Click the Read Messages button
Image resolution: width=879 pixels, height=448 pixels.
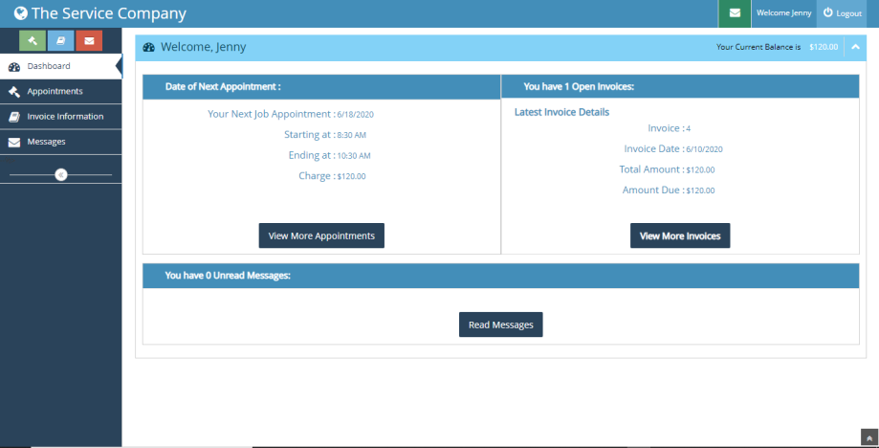[500, 325]
